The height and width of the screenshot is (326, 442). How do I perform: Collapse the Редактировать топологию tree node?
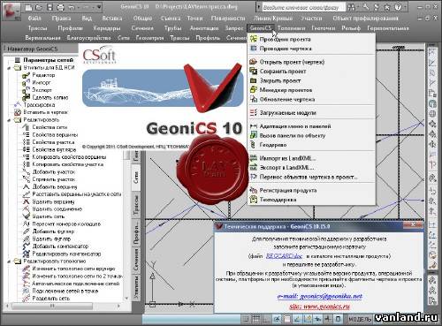point(9,262)
